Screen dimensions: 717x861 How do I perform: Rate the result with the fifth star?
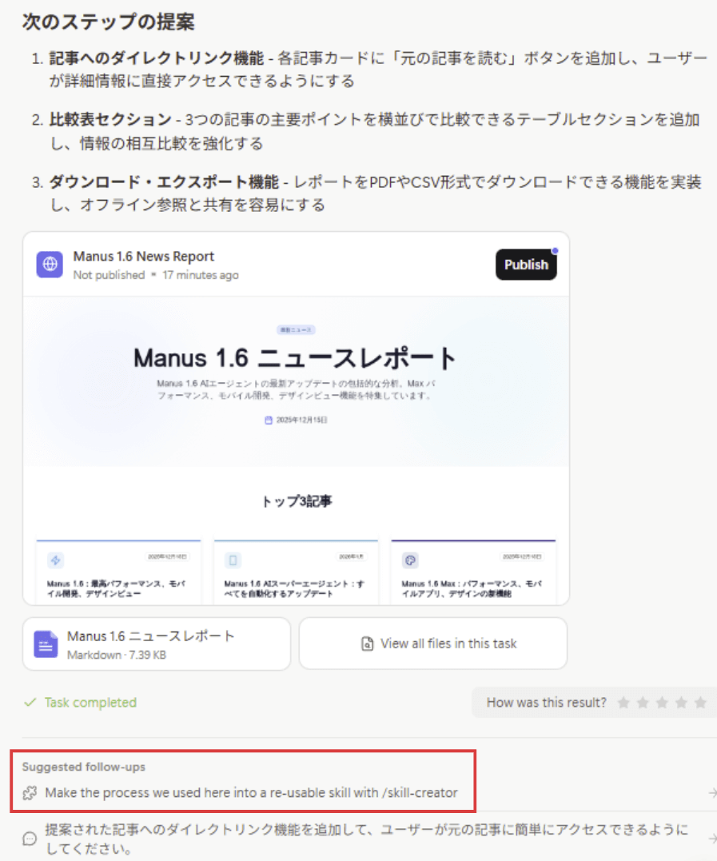coord(700,703)
